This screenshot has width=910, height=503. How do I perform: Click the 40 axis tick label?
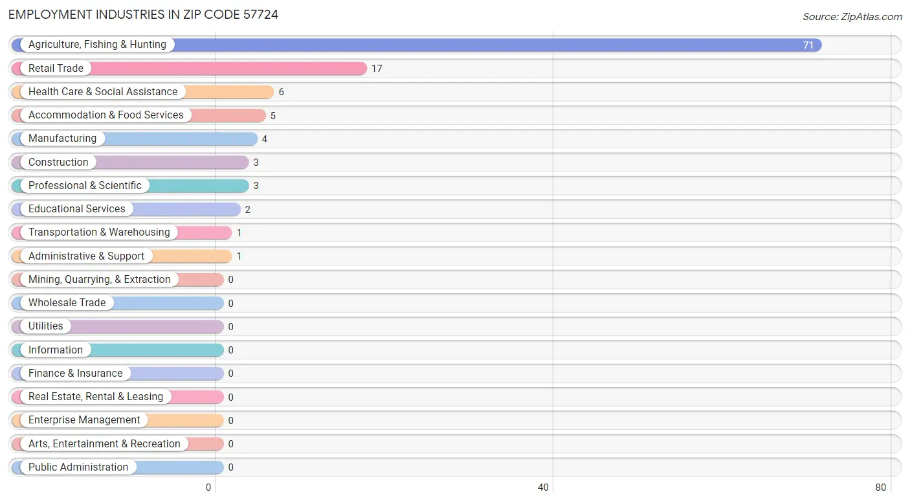click(544, 487)
